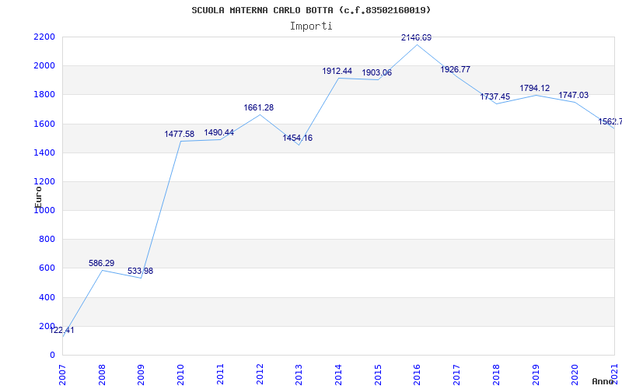Click the 2012 year axis label

click(260, 375)
